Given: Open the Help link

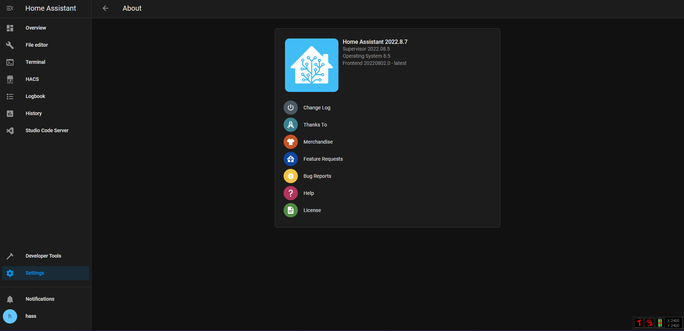Looking at the screenshot, I should coord(309,193).
